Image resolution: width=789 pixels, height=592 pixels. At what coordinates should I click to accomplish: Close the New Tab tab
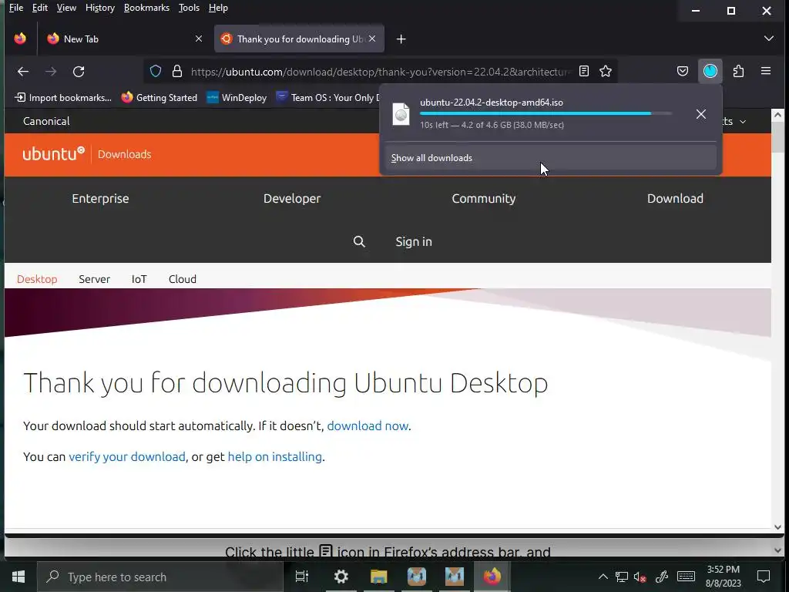point(199,39)
